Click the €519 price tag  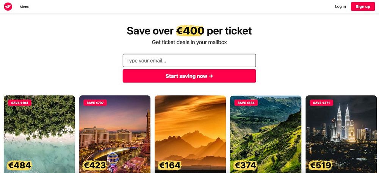pyautogui.click(x=321, y=165)
